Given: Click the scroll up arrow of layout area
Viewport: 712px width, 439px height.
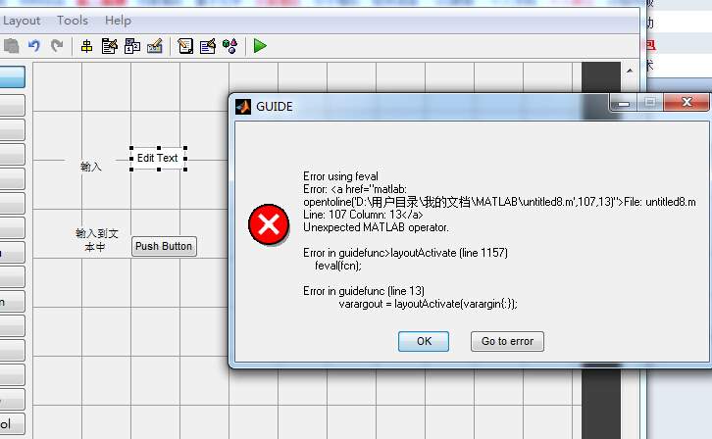Looking at the screenshot, I should pos(630,71).
